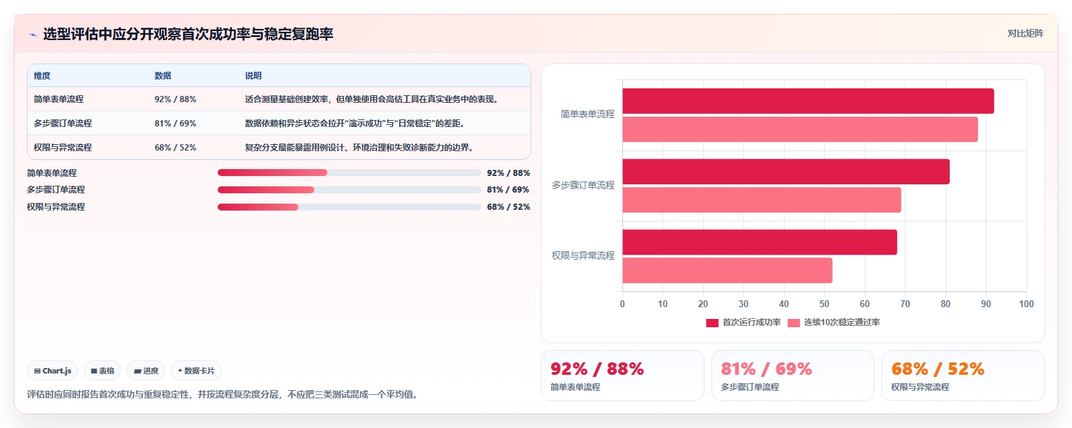Click the 数据卡片 tag chip
The image size is (1072, 428).
tap(196, 371)
